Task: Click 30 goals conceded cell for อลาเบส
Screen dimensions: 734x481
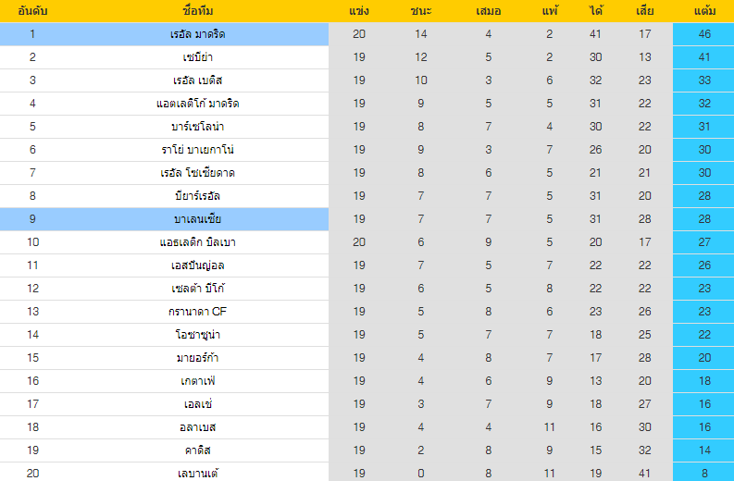Action: 644,427
